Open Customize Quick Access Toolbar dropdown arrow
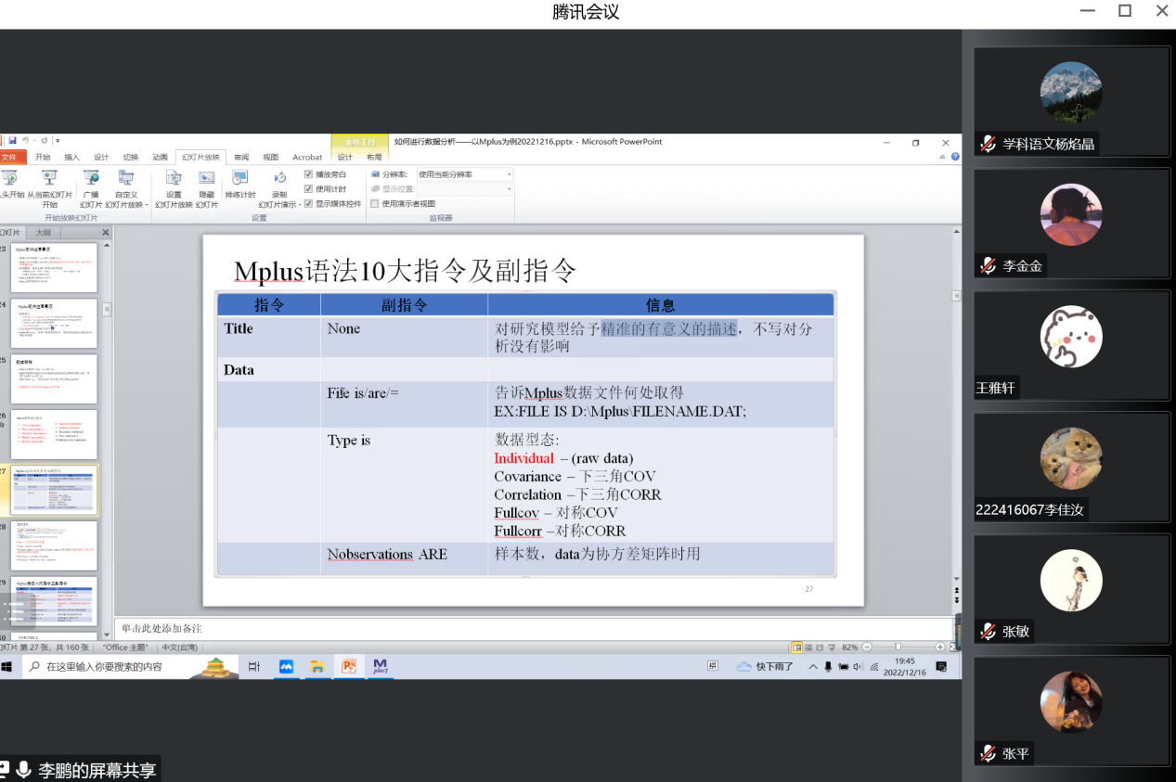Screen dimensions: 1176x782 click(57, 141)
